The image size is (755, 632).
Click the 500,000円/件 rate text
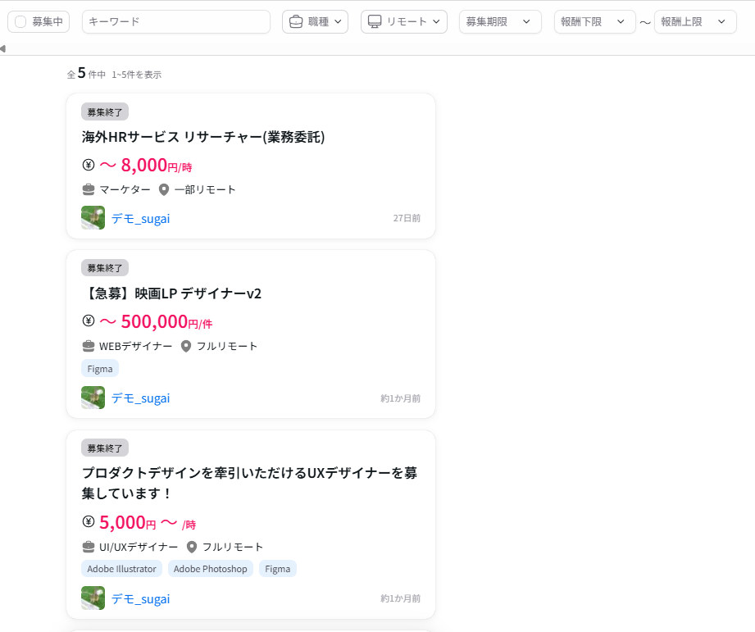[156, 321]
